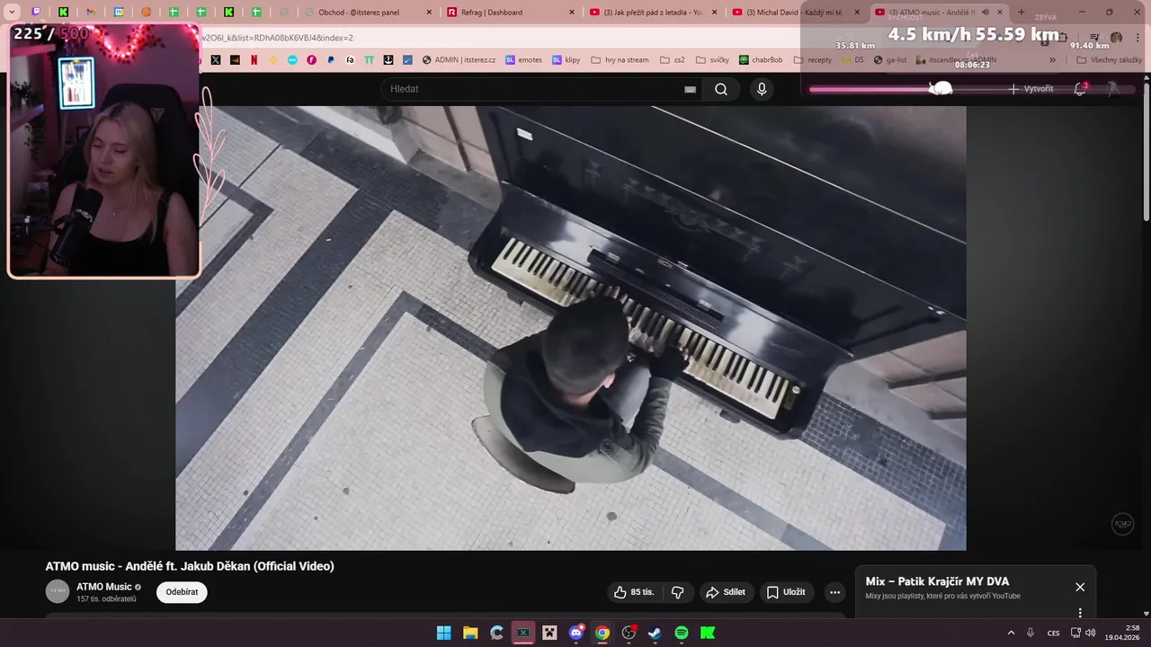Open X (Twitter) bookmark icon
The image size is (1151, 647).
[216, 60]
